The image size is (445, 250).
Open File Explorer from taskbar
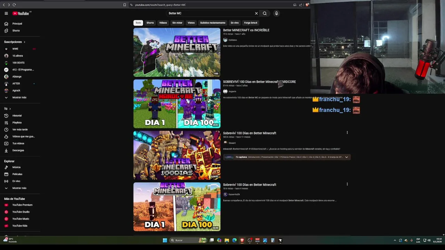click(x=227, y=240)
